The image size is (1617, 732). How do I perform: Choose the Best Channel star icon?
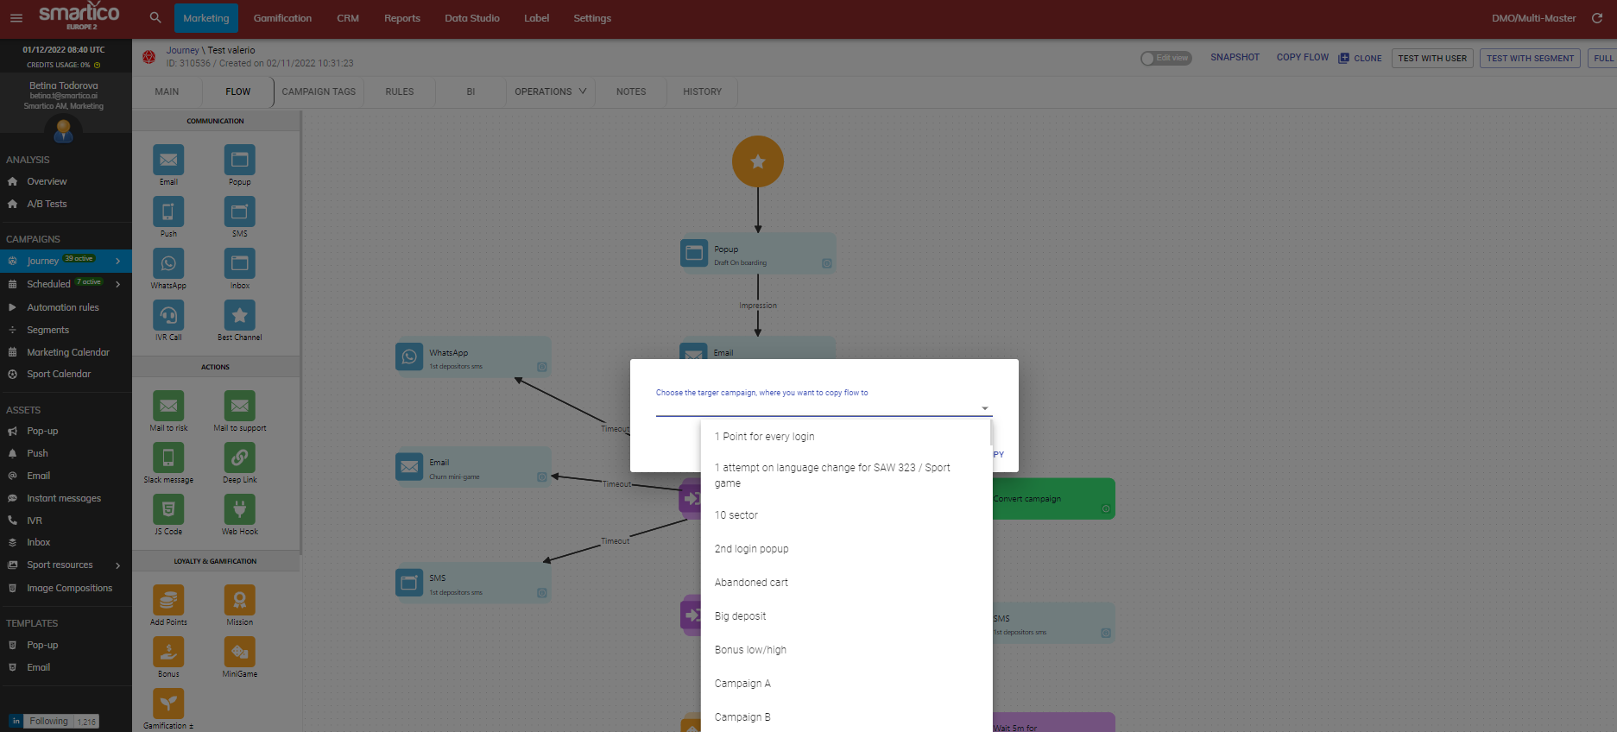click(x=240, y=315)
